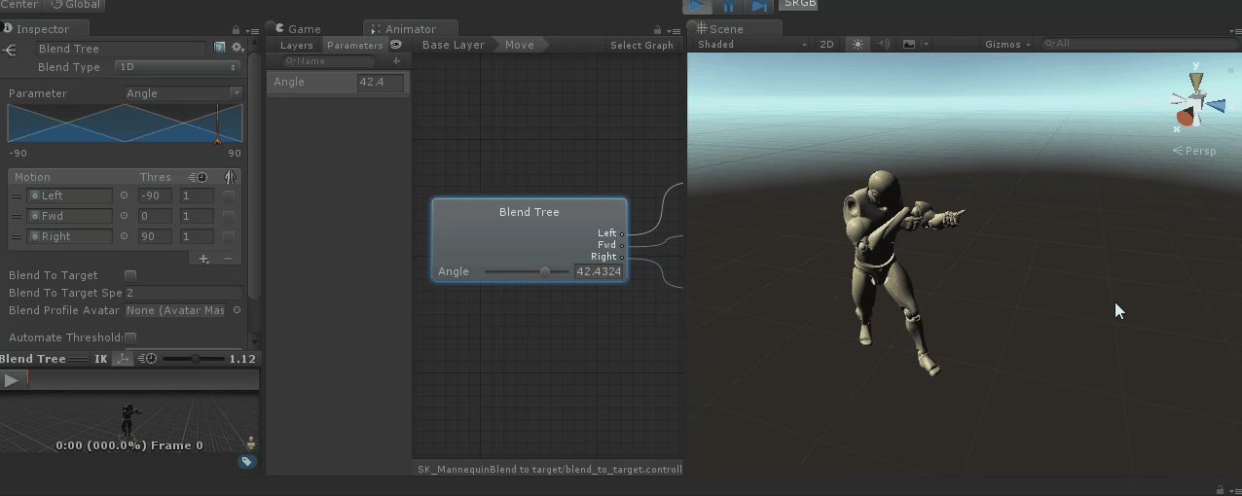The width and height of the screenshot is (1242, 496).
Task: Click the Unity Pause button
Action: 728,6
